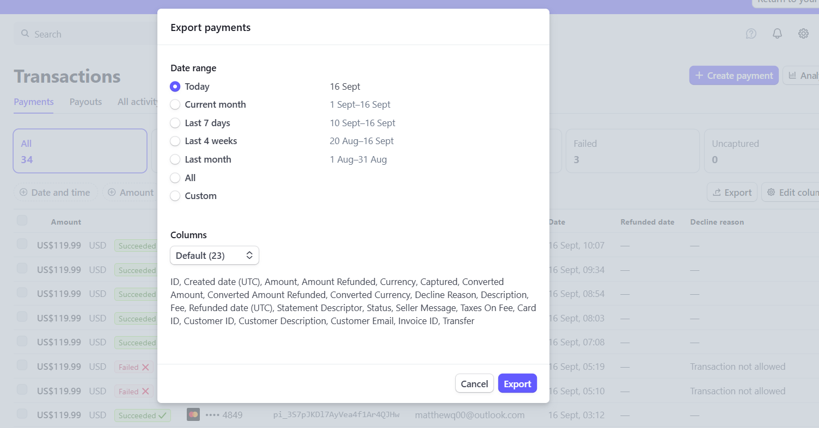Click the Create payment button
Screen dimensions: 819x428
733,76
